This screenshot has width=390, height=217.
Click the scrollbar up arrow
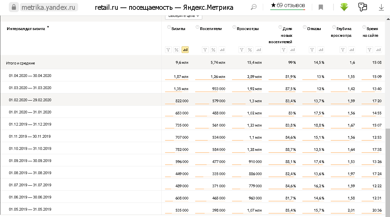388,19
